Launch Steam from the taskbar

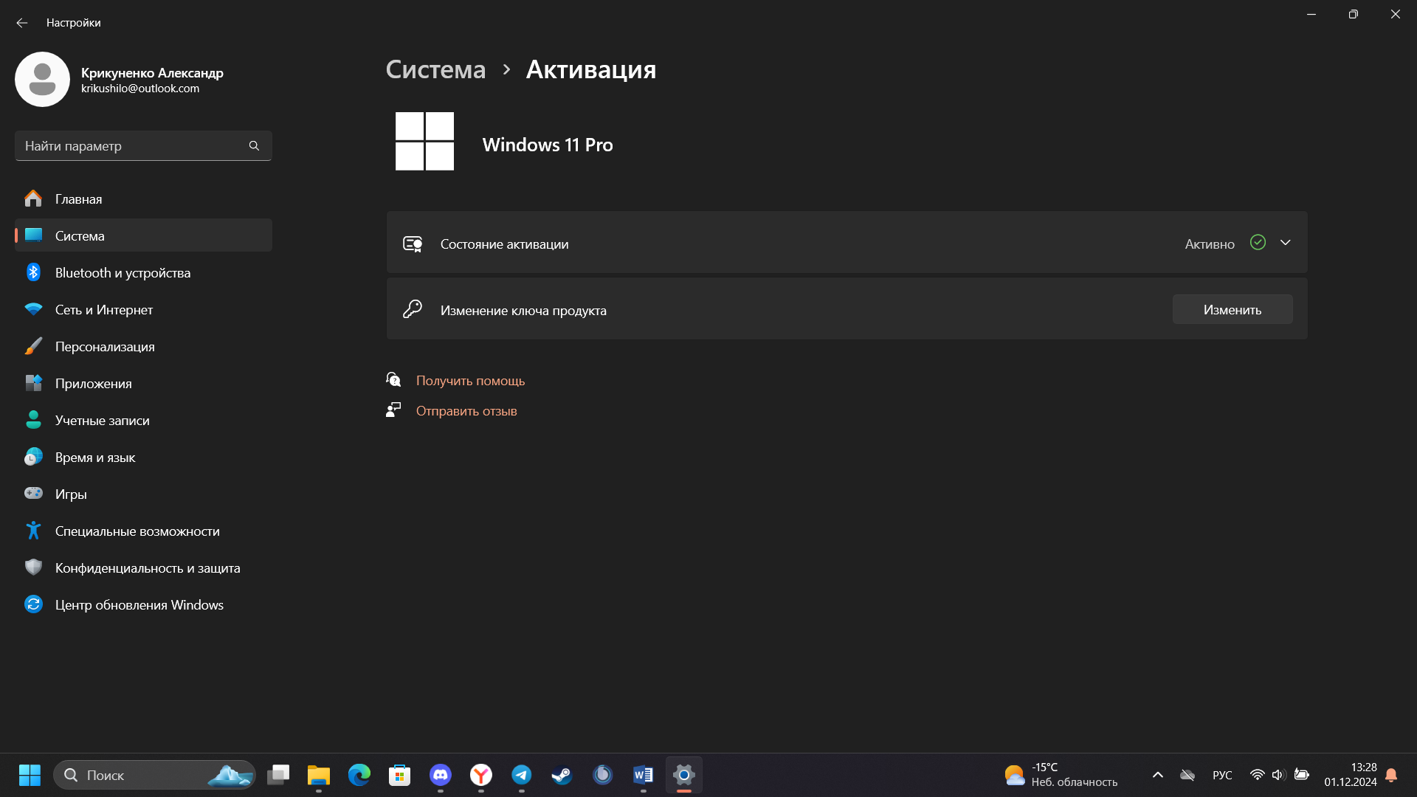coord(562,775)
